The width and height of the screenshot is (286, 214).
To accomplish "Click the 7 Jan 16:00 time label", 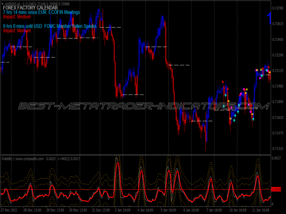I will pos(214,210).
